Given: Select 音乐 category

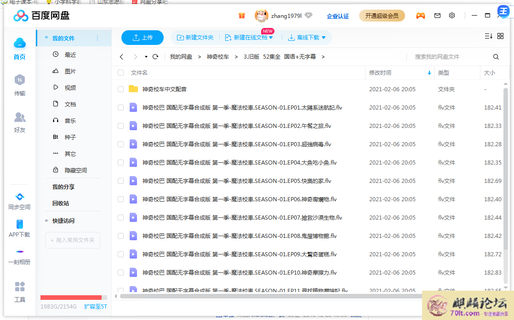Looking at the screenshot, I should [x=70, y=121].
